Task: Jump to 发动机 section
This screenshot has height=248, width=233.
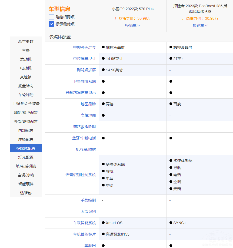Action: coord(26,59)
